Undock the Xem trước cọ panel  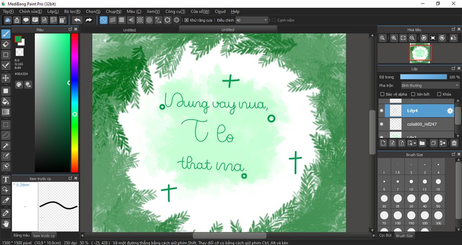click(70, 178)
